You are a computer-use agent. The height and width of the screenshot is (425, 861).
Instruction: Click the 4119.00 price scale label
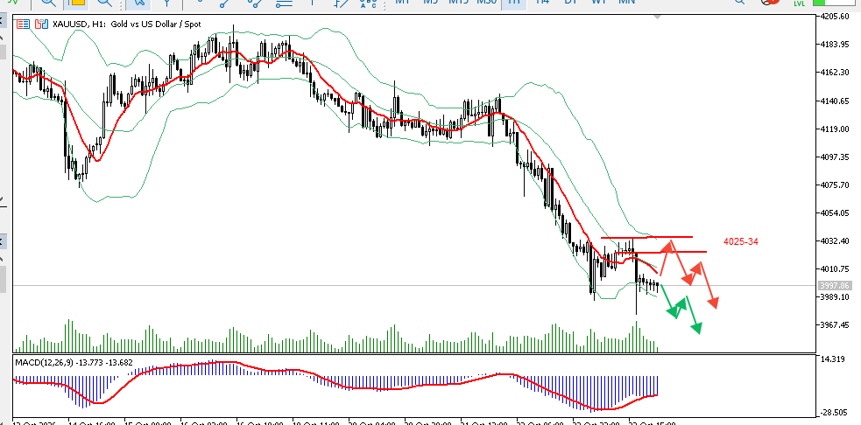pos(836,129)
